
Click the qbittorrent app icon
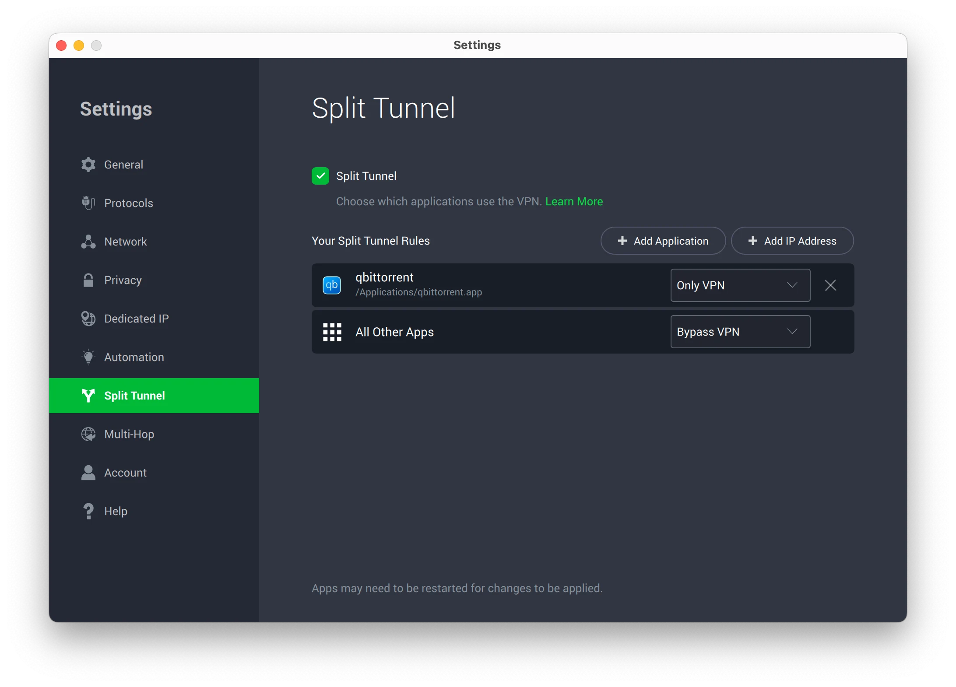[332, 285]
